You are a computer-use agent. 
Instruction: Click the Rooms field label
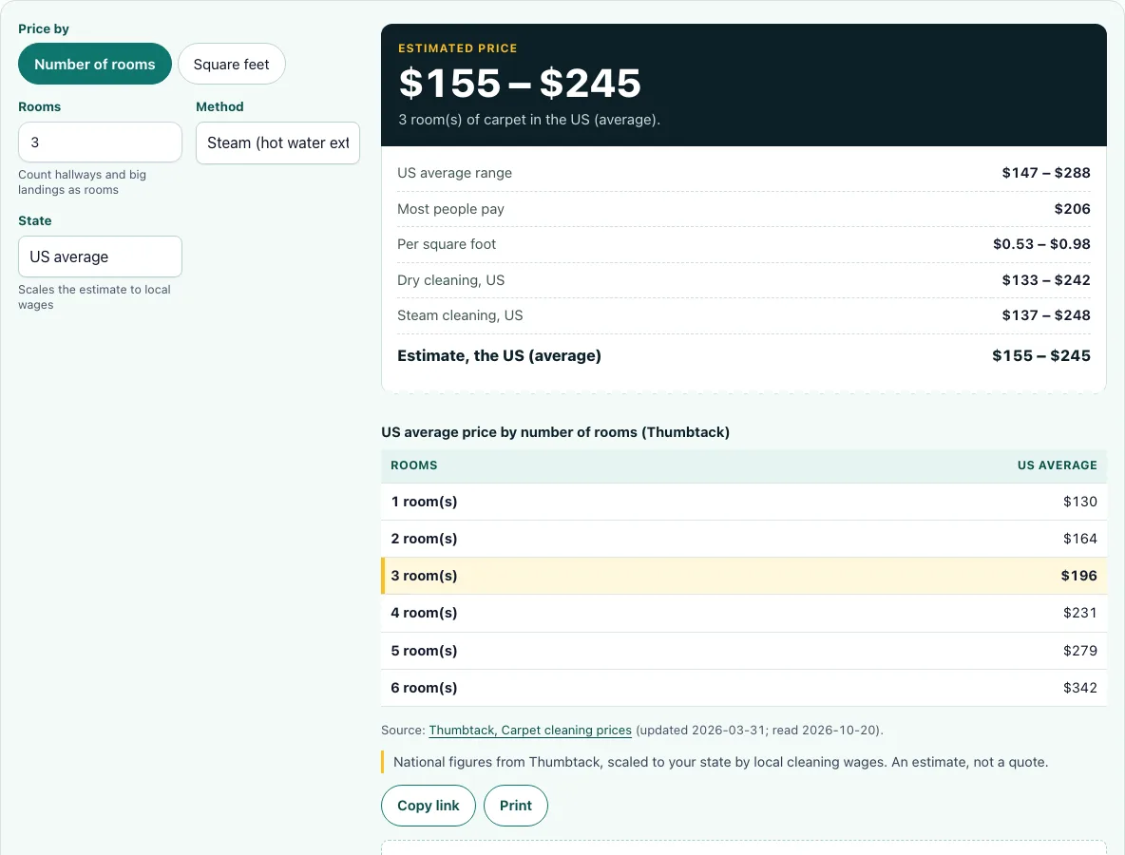pos(40,106)
